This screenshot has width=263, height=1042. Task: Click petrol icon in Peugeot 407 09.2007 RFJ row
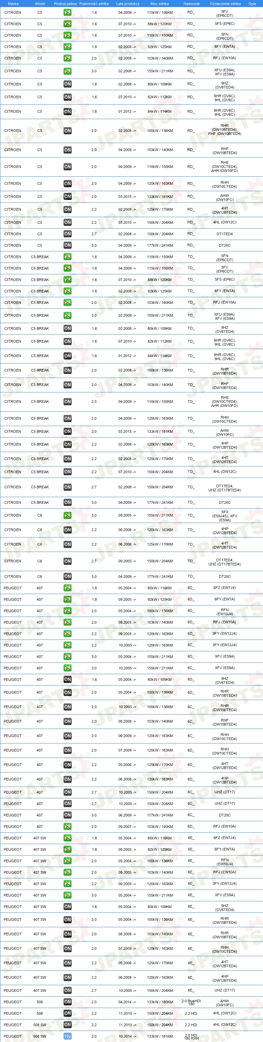(68, 826)
